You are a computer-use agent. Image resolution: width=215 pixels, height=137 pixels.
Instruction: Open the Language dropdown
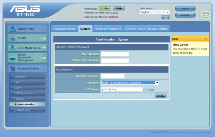pyautogui.click(x=155, y=12)
